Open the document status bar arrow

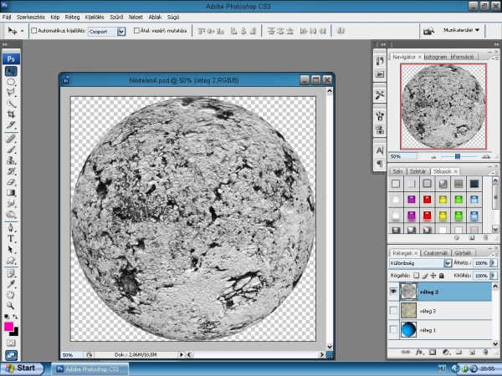pos(182,354)
